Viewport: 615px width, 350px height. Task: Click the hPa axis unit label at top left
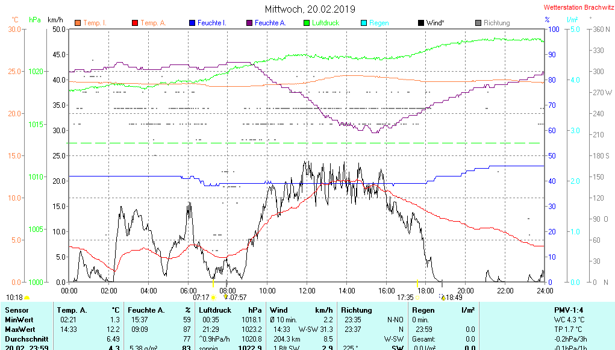tap(35, 20)
